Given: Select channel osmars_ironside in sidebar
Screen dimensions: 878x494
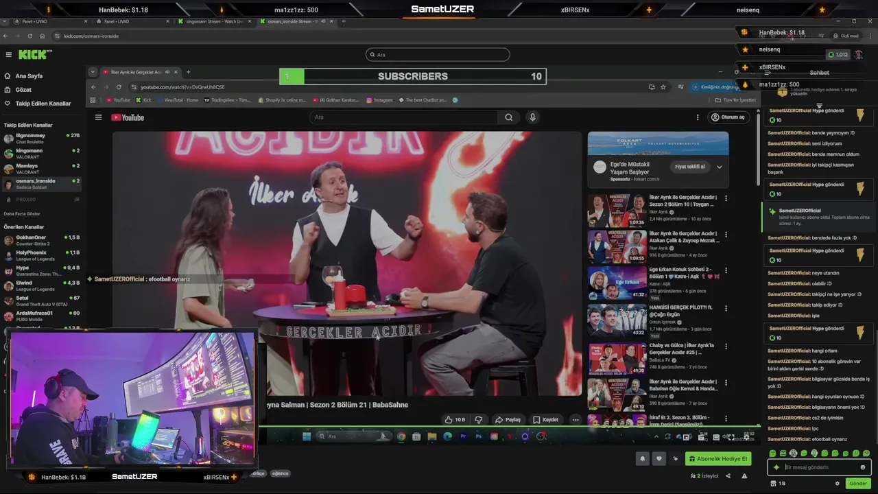Looking at the screenshot, I should (x=41, y=184).
